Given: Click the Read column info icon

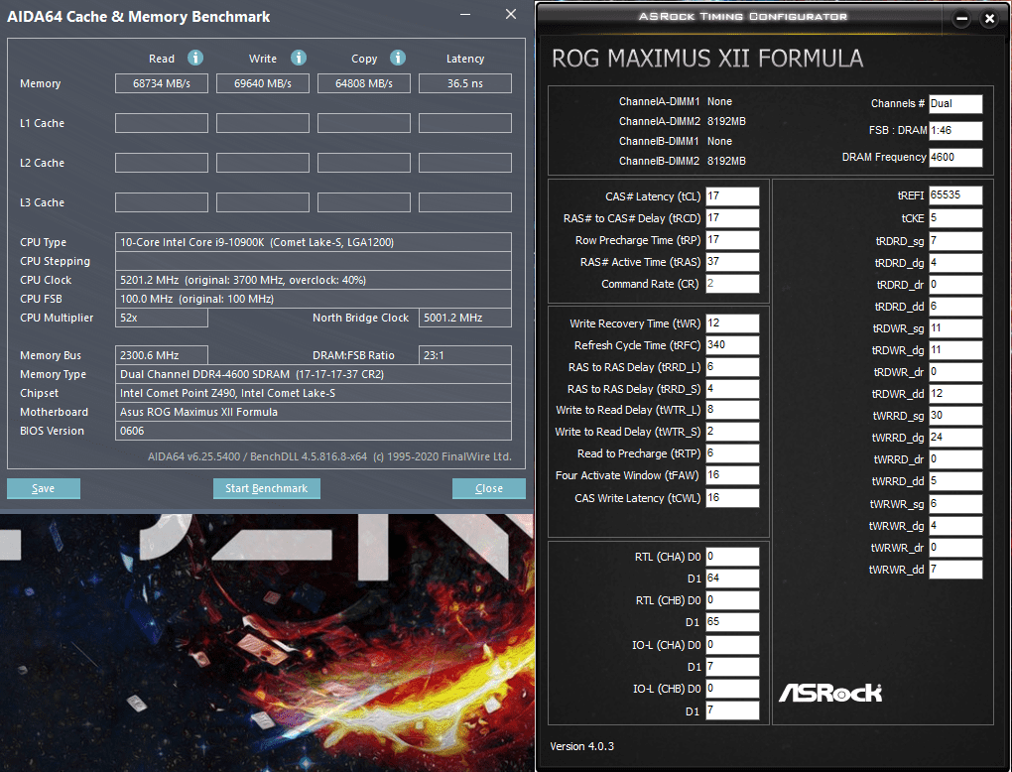Looking at the screenshot, I should [x=194, y=59].
